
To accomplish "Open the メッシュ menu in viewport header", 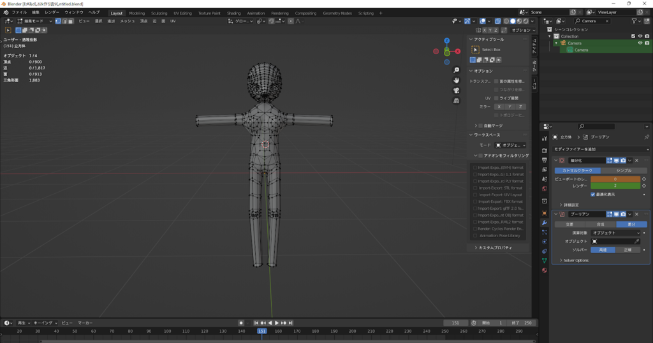I will (128, 21).
